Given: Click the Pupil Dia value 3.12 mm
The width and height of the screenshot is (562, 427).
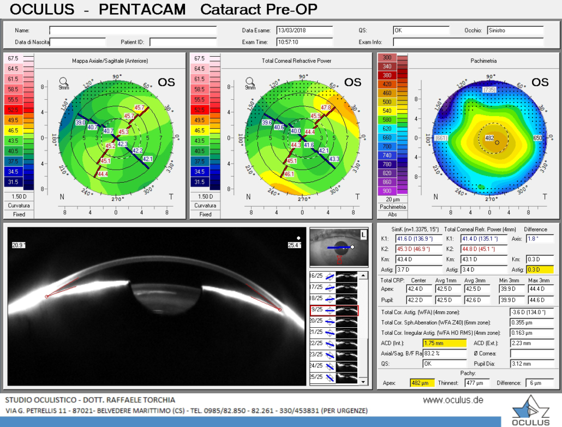Looking at the screenshot, I should [532, 364].
